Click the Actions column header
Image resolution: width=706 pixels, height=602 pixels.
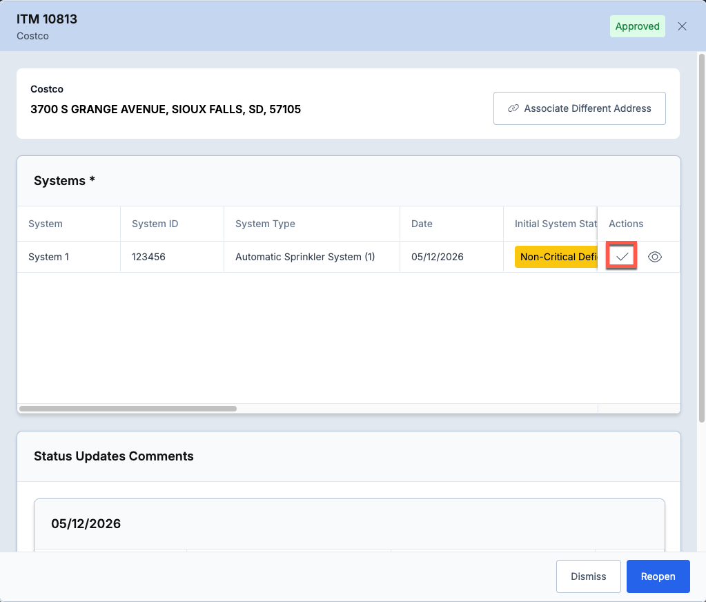[x=639, y=224]
